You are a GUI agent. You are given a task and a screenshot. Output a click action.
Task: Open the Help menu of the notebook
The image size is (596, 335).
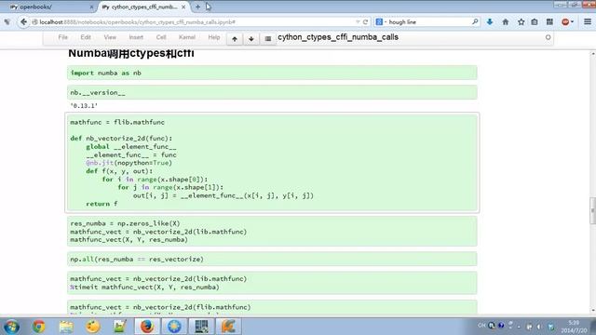[x=214, y=37]
